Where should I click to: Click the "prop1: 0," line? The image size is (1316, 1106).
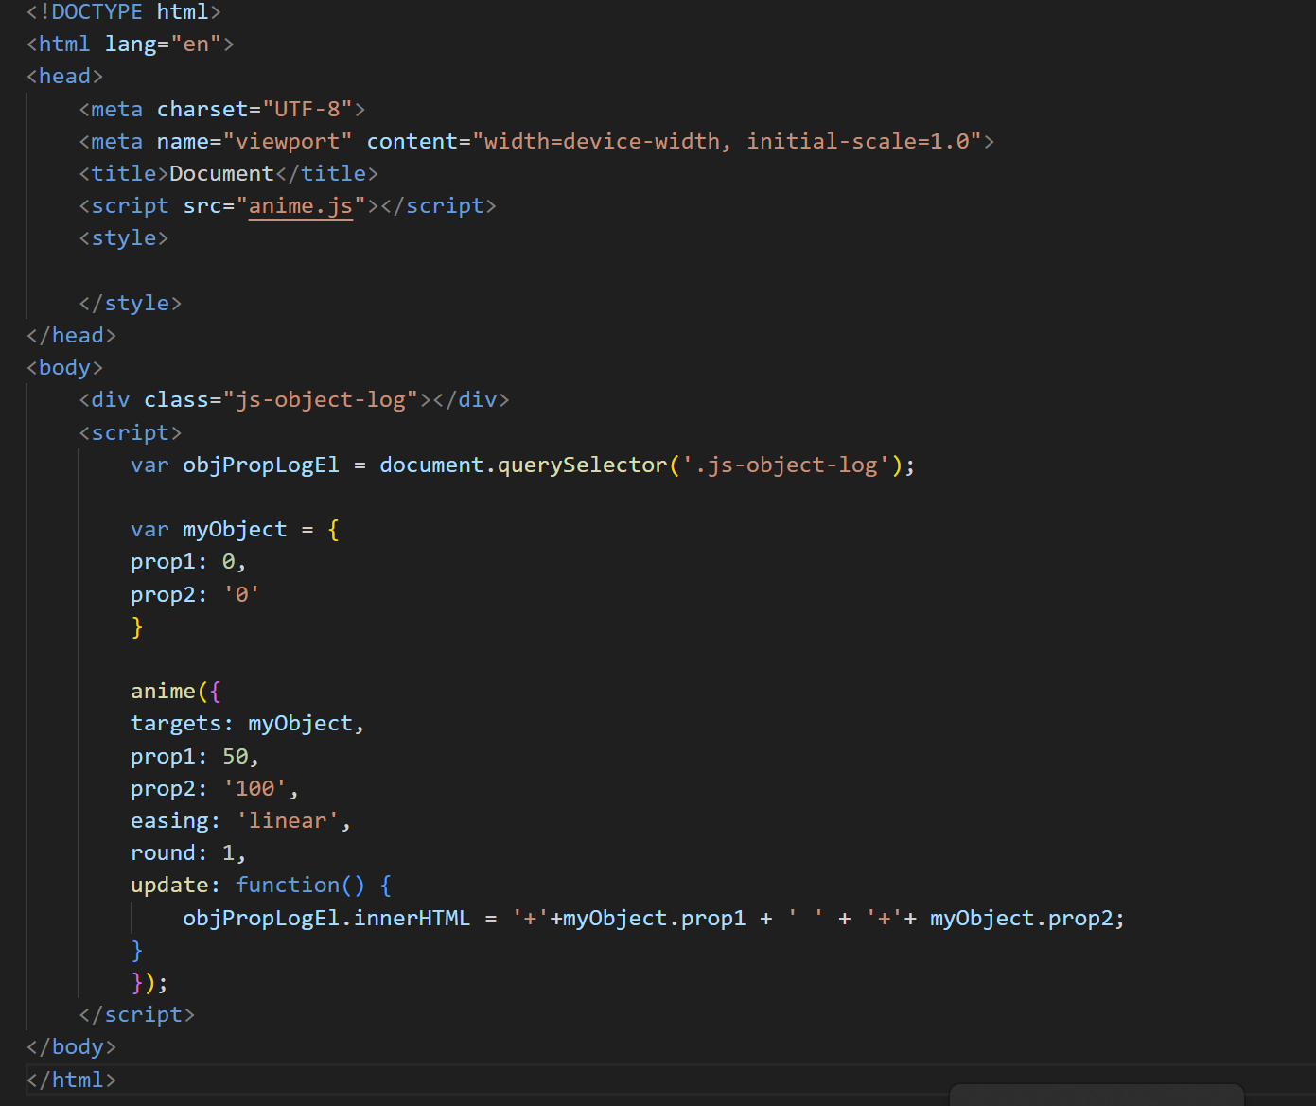coord(189,562)
